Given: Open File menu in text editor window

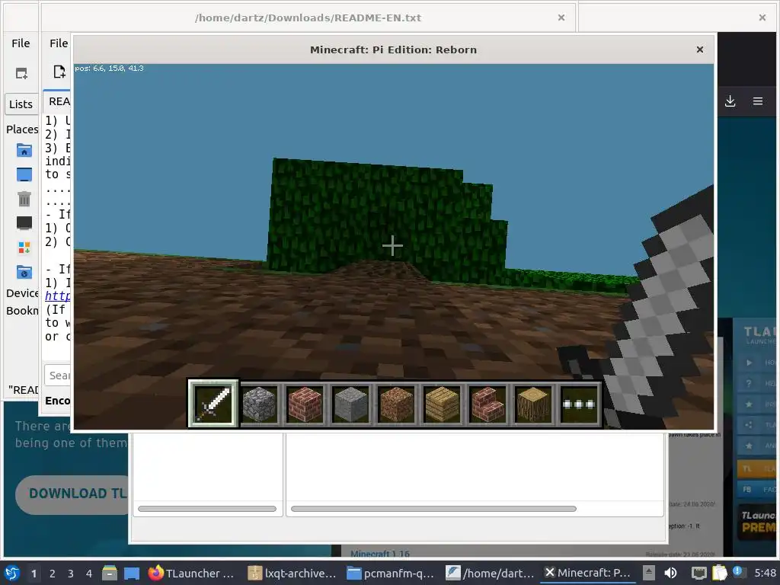Looking at the screenshot, I should (x=59, y=43).
